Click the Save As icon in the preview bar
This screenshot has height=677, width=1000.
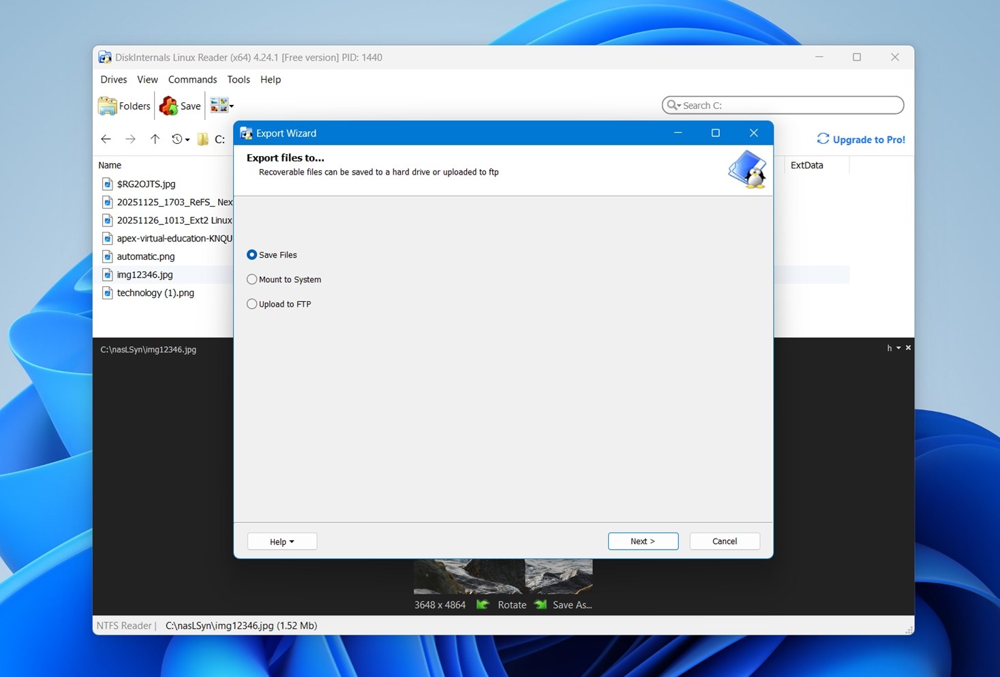540,604
